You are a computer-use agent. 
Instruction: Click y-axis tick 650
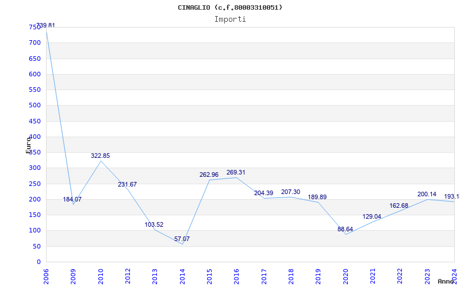(x=34, y=59)
